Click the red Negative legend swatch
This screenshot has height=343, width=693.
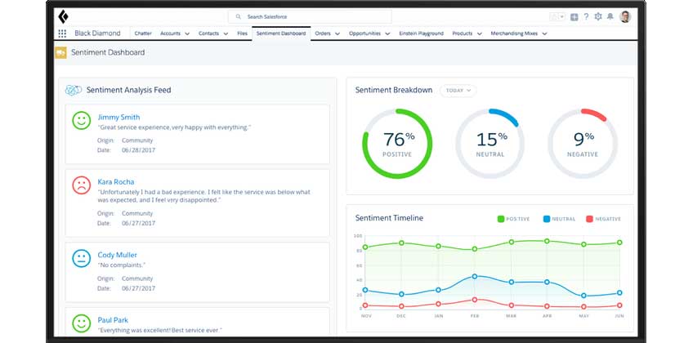(x=589, y=219)
